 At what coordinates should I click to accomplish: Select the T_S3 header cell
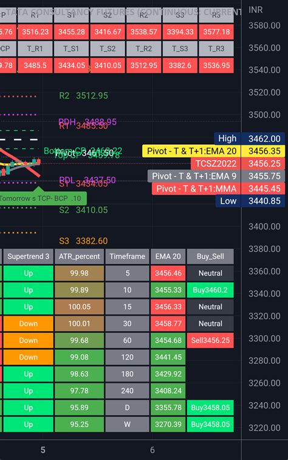(x=180, y=49)
